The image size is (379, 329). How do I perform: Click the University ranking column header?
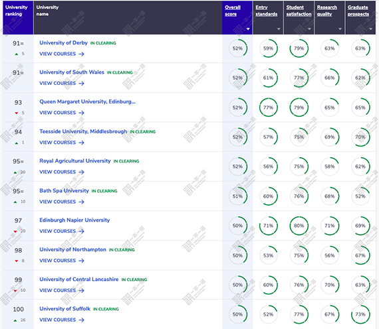point(18,17)
